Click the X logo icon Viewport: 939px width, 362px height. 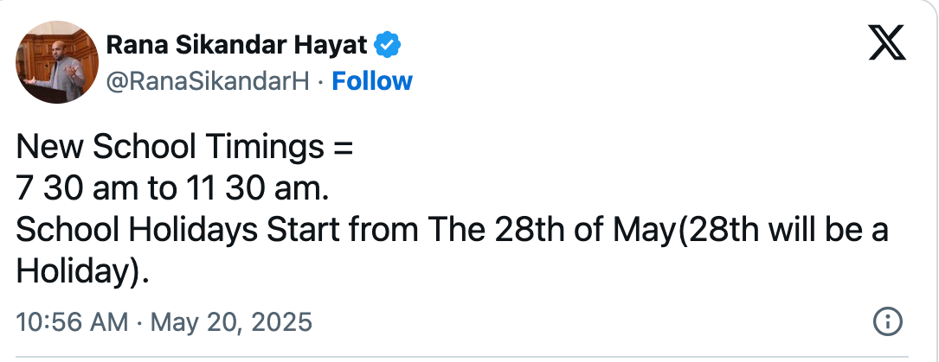click(887, 42)
